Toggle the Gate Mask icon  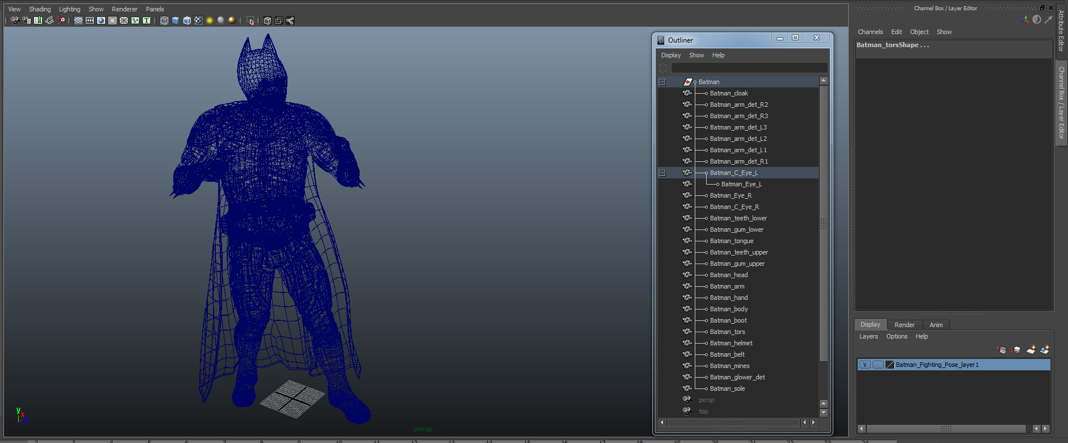pos(112,20)
